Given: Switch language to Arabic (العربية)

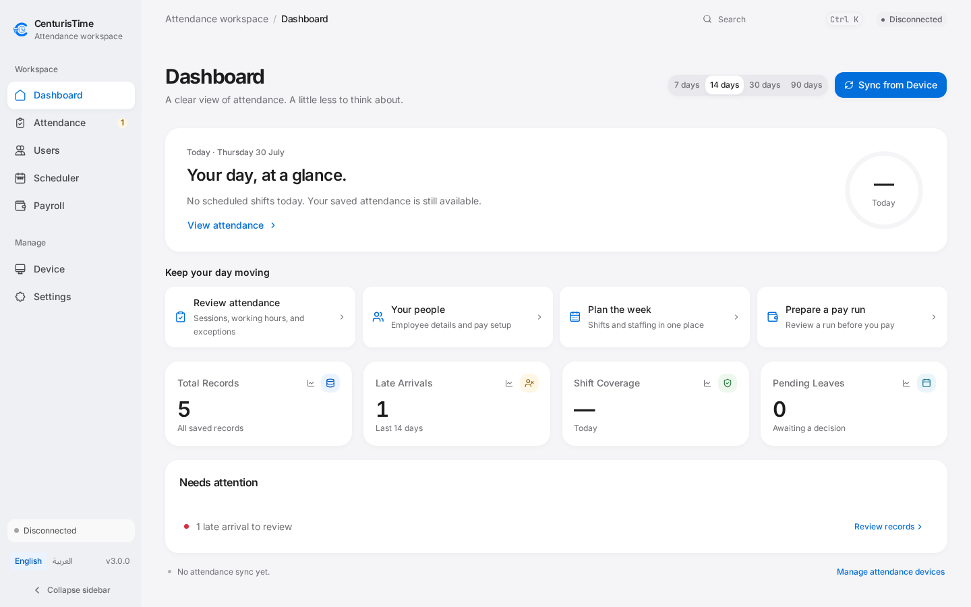Looking at the screenshot, I should click(63, 561).
